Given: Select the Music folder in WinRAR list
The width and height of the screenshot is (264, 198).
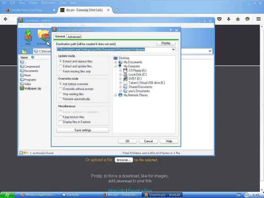Looking at the screenshot, I should [x=26, y=75].
